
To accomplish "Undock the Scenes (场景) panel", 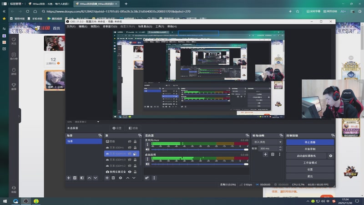I will (100, 135).
